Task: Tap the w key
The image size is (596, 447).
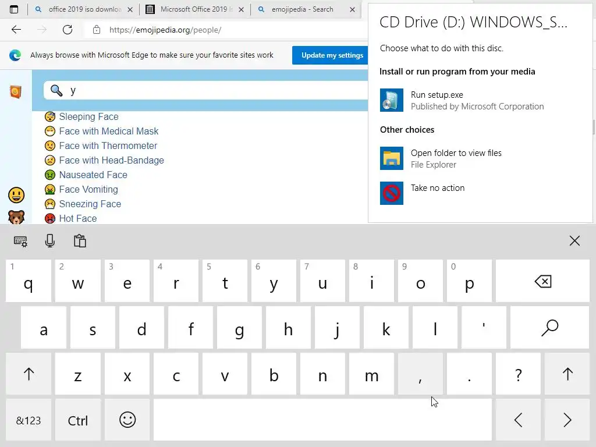Action: [x=78, y=281]
